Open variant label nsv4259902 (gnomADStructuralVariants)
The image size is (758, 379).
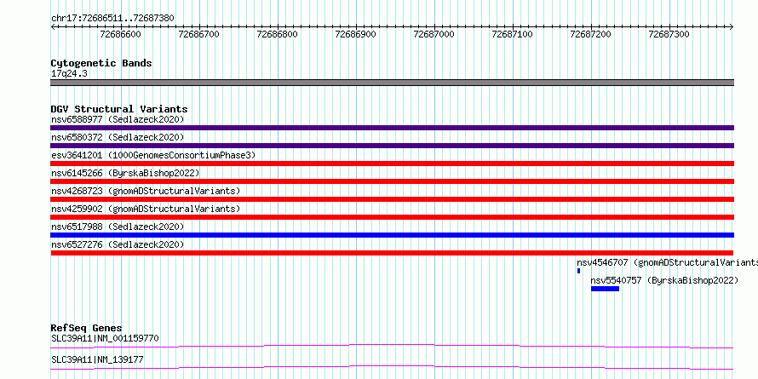[x=146, y=209]
